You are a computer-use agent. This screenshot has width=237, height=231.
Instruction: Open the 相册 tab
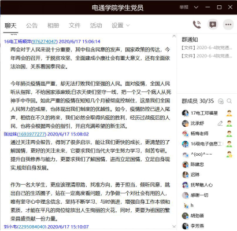click(x=53, y=25)
